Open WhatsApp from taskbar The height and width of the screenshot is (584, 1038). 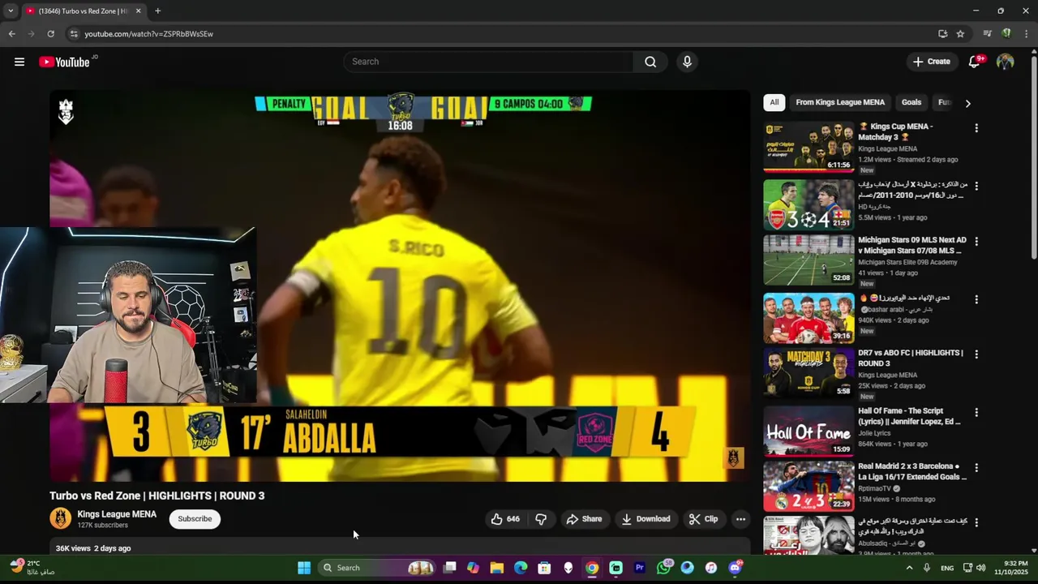[x=664, y=568]
